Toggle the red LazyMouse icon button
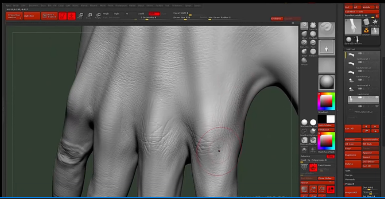 (x=313, y=167)
